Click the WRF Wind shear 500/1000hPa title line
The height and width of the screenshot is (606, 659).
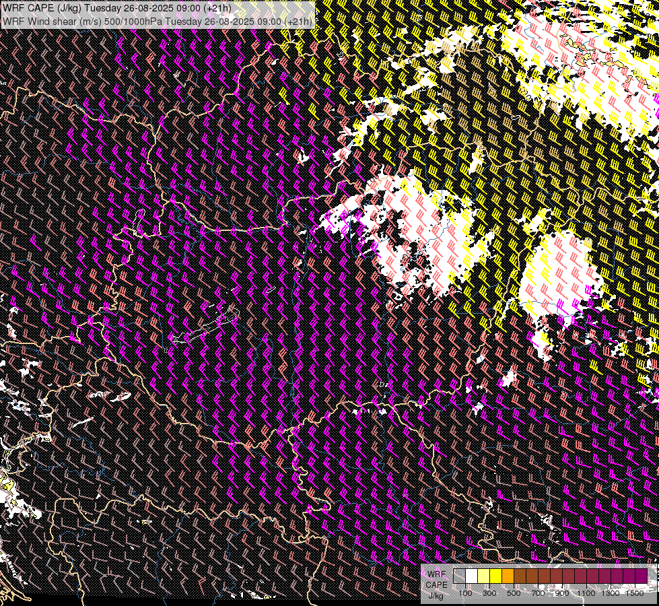click(158, 22)
